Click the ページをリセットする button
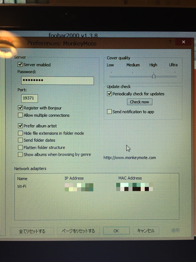The width and height of the screenshot is (196, 262). tap(78, 231)
